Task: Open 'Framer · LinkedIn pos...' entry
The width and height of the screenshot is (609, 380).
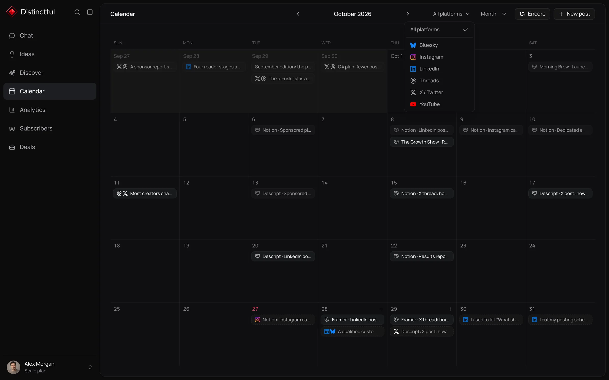Action: coord(352,320)
